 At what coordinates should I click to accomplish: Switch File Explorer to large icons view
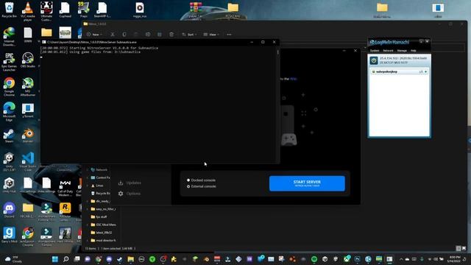click(464, 249)
